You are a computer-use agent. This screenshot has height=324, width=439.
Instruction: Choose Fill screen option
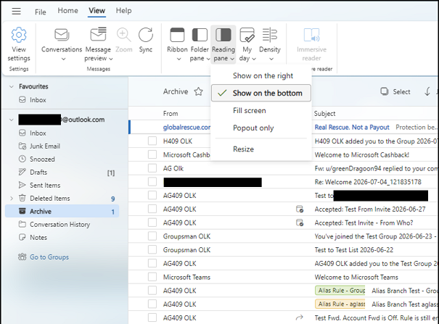click(261, 110)
